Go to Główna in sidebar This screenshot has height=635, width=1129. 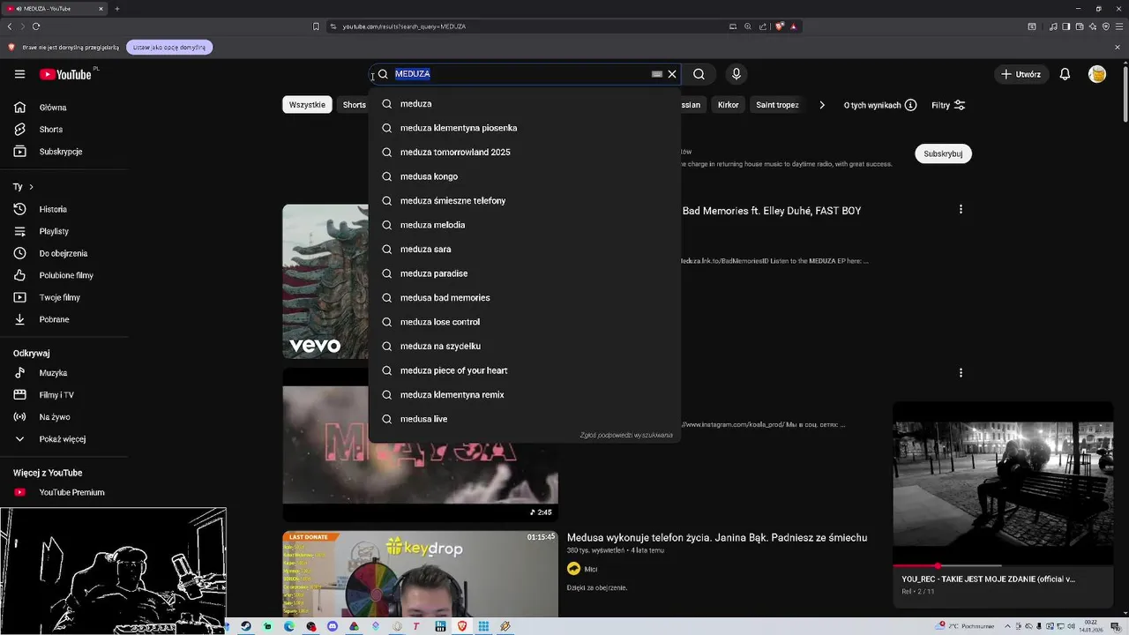[64, 108]
